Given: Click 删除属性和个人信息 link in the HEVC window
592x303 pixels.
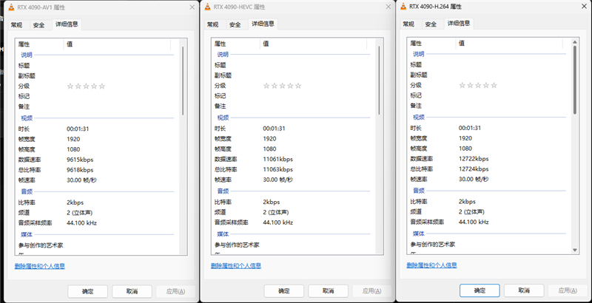Looking at the screenshot, I should 236,266.
